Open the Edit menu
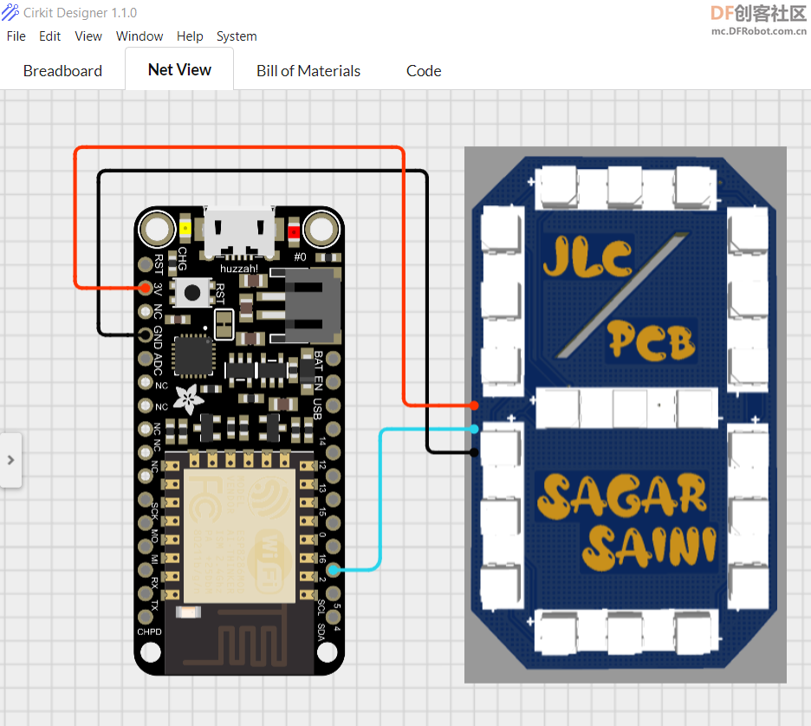 [x=49, y=36]
